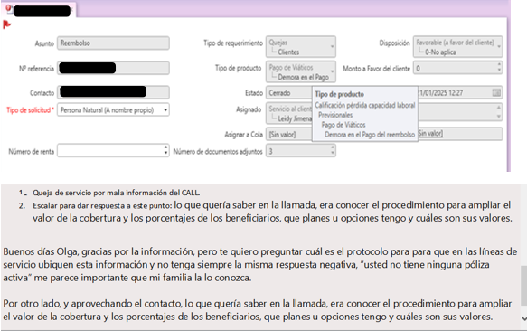The width and height of the screenshot is (527, 331).
Task: Click the message pane scrollbar down arrow
Action: [523, 317]
